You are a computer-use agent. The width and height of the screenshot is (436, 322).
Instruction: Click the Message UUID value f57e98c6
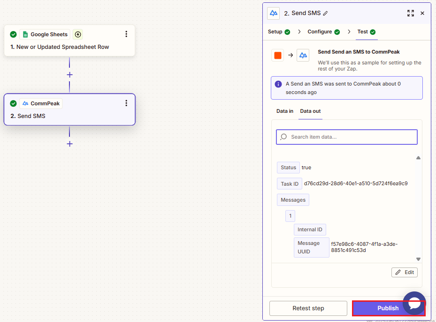(x=364, y=247)
